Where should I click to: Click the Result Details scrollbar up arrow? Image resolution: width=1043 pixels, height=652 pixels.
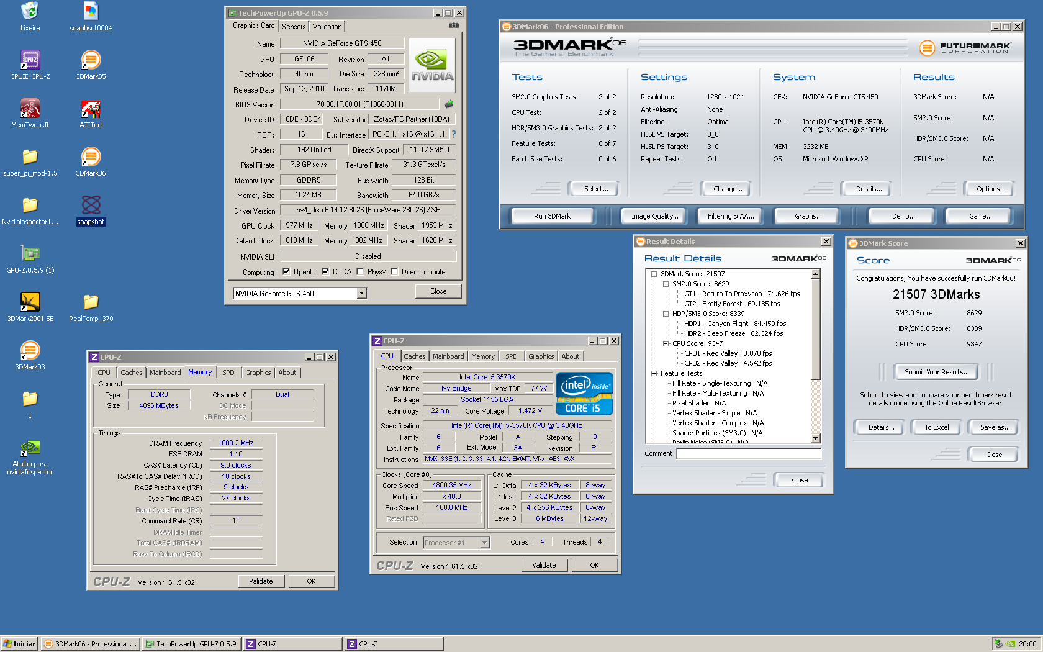[816, 274]
